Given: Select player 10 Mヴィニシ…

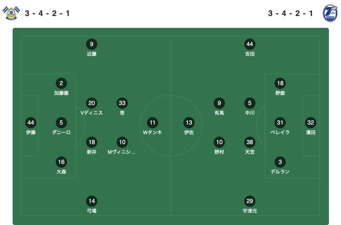Looking at the screenshot, I should [x=122, y=146].
